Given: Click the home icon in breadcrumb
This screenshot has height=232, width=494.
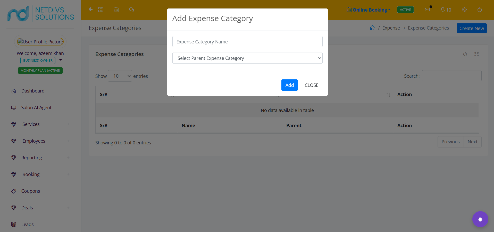Looking at the screenshot, I should 372,27.
